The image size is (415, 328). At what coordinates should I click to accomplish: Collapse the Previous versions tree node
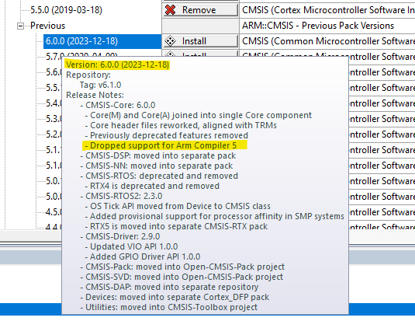pyautogui.click(x=20, y=26)
